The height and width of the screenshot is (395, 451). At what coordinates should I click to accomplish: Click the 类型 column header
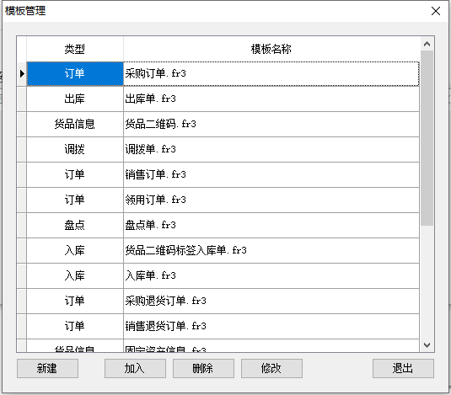[x=75, y=49]
